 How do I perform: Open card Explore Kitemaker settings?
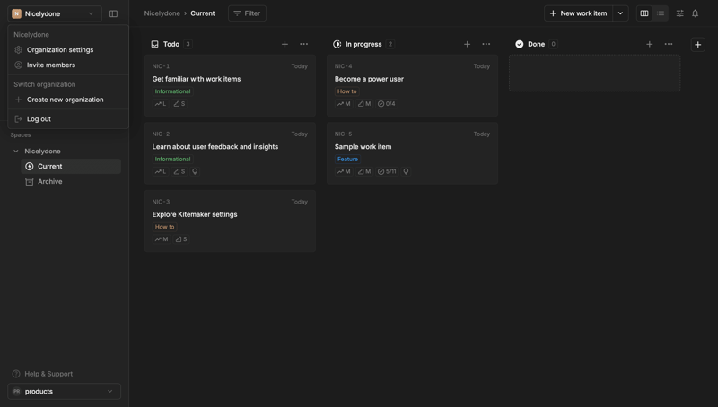(230, 221)
